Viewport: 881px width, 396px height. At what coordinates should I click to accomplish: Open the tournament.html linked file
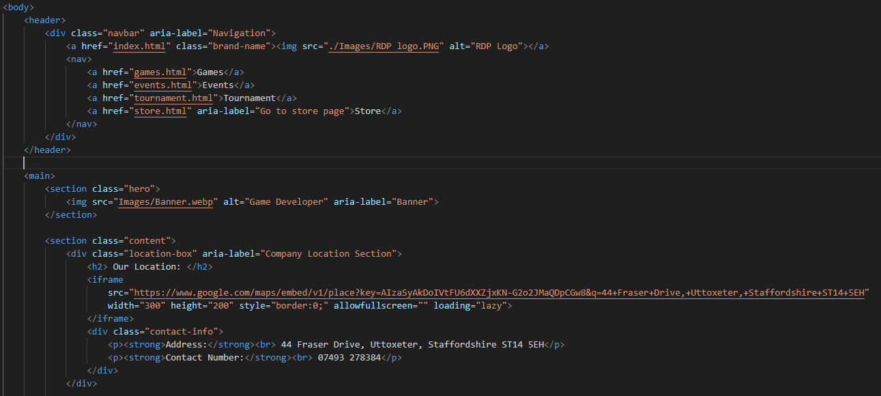173,98
